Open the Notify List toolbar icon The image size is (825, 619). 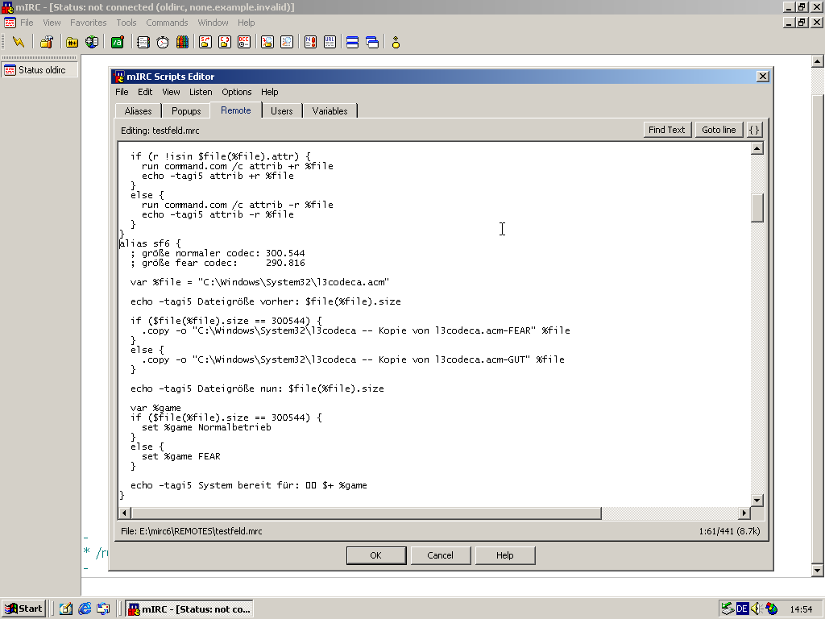310,42
